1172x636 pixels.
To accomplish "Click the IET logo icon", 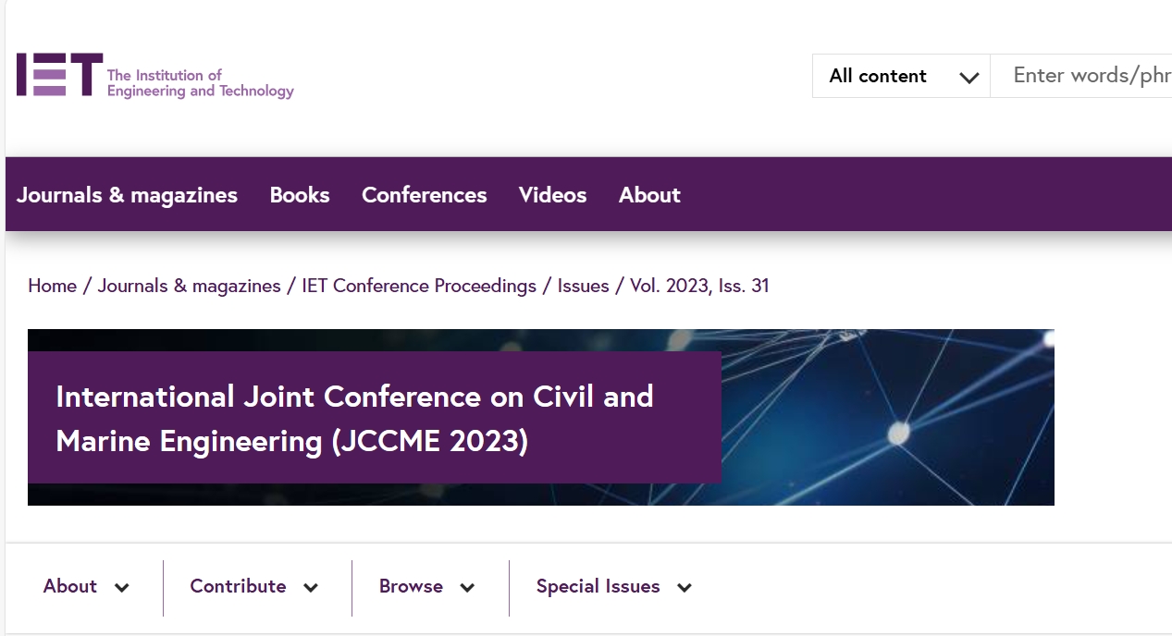I will pyautogui.click(x=59, y=75).
